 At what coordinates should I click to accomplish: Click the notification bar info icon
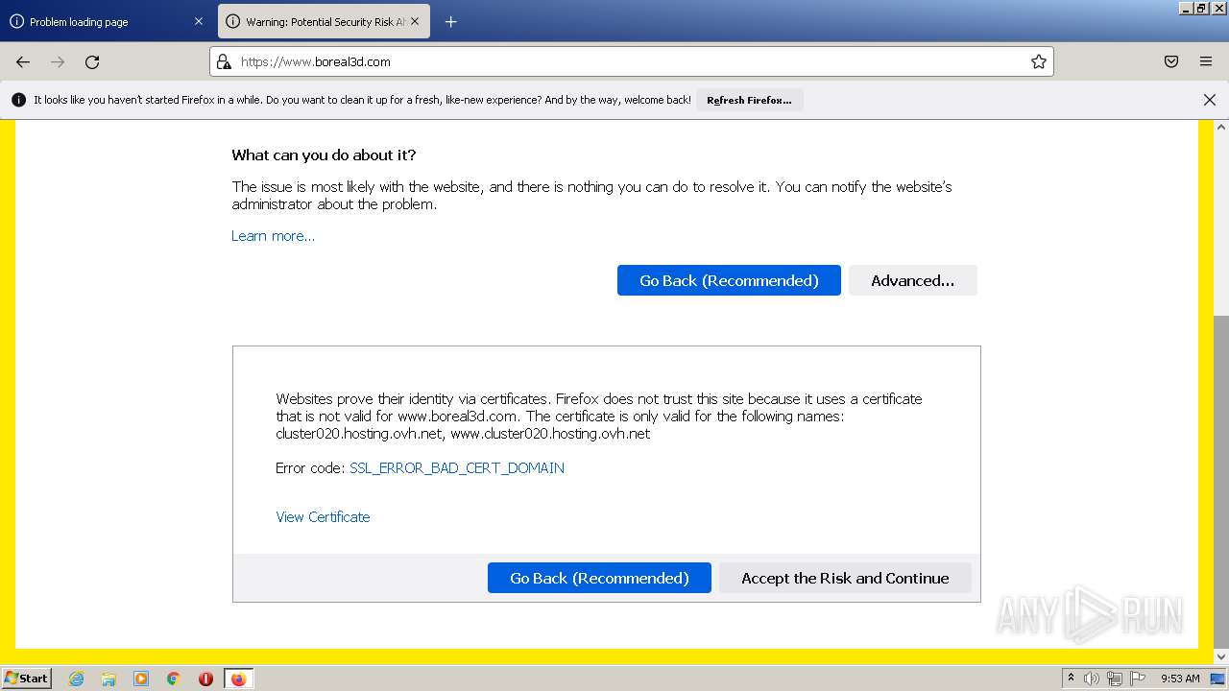click(18, 100)
